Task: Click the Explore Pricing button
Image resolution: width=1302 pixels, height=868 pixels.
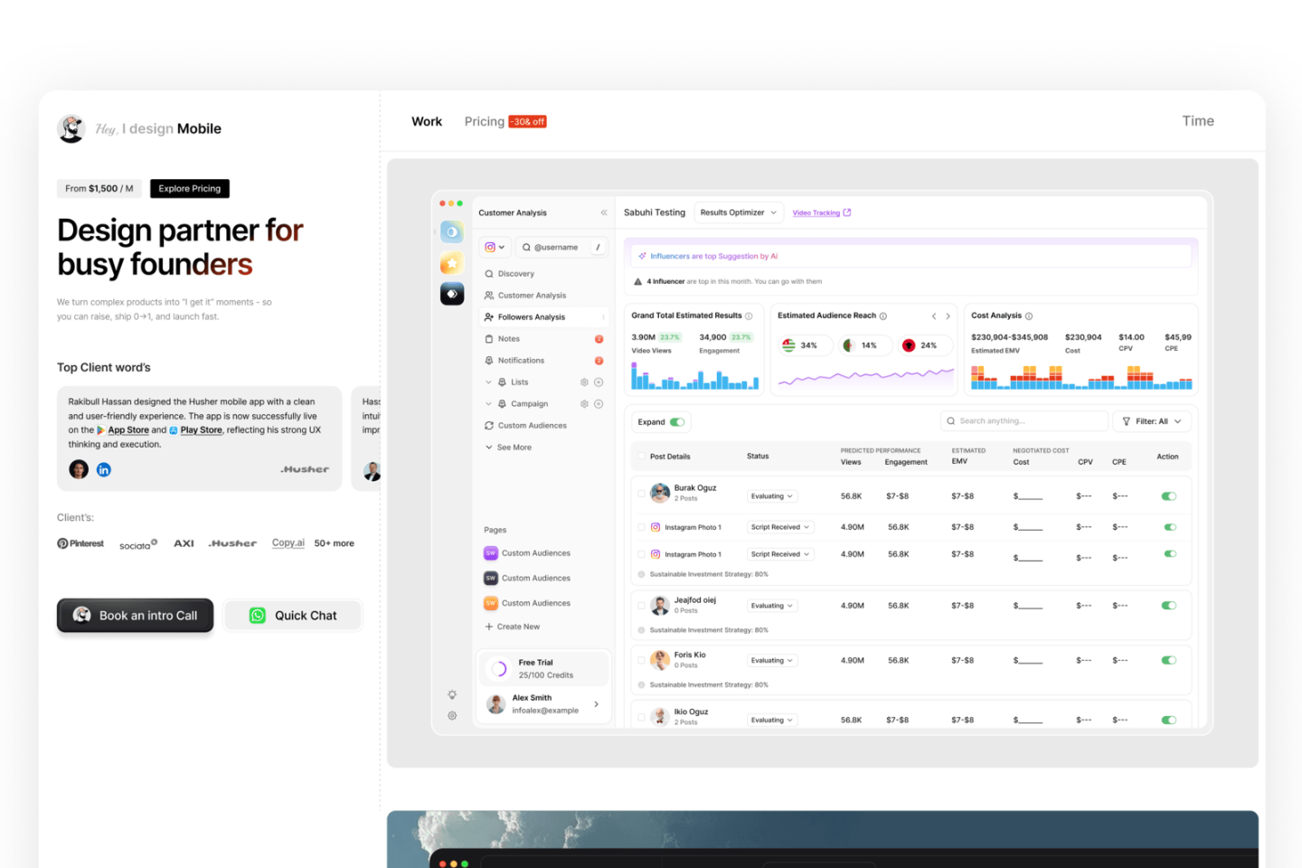Action: click(x=190, y=189)
